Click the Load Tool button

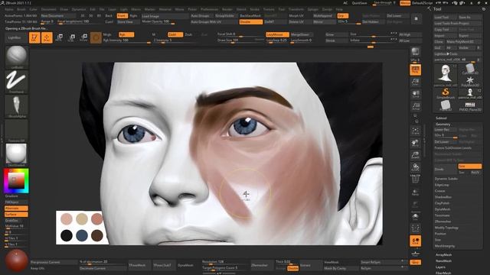445,17
